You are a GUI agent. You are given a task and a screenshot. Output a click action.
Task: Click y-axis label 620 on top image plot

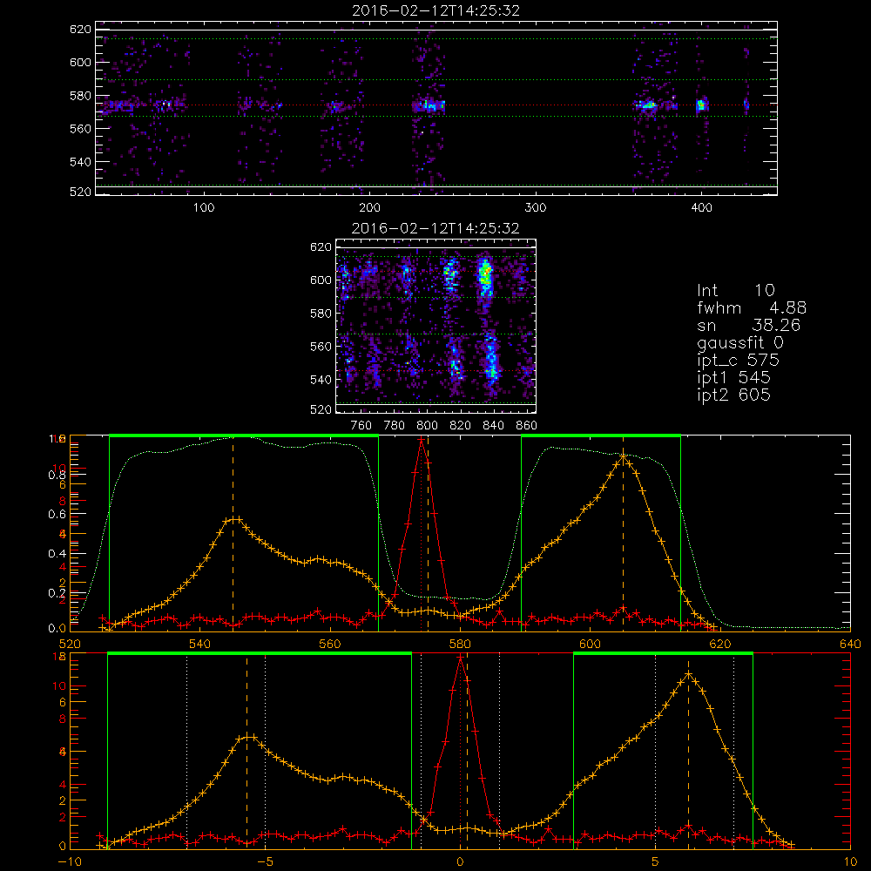[80, 30]
